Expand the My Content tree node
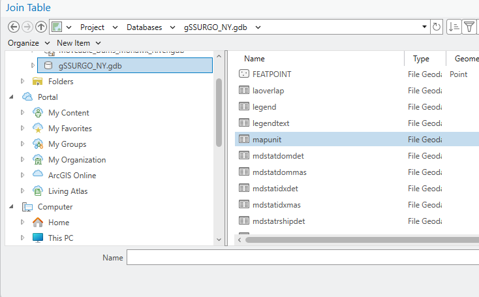 click(22, 112)
